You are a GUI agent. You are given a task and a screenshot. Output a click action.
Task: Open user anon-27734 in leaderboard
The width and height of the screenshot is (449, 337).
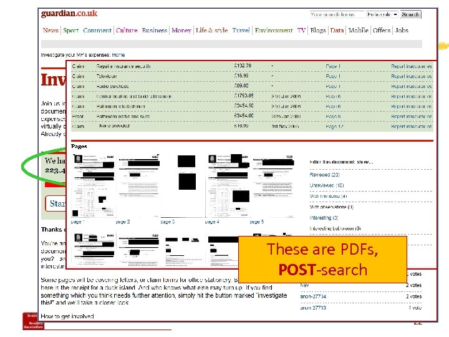(313, 296)
